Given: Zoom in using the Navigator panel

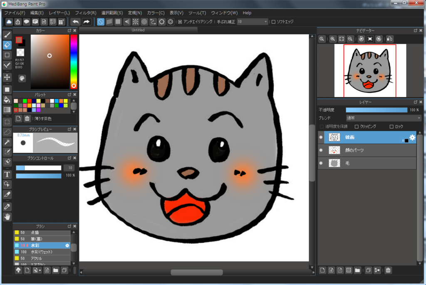Looking at the screenshot, I should [x=332, y=39].
